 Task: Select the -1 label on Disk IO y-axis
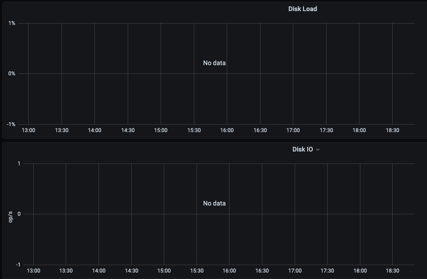tap(18, 265)
